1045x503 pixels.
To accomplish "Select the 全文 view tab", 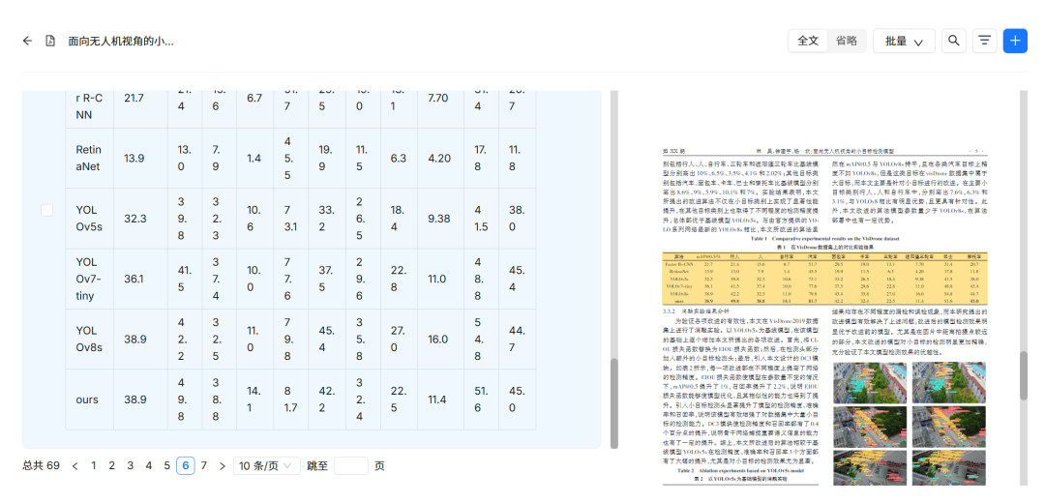I will pos(808,41).
